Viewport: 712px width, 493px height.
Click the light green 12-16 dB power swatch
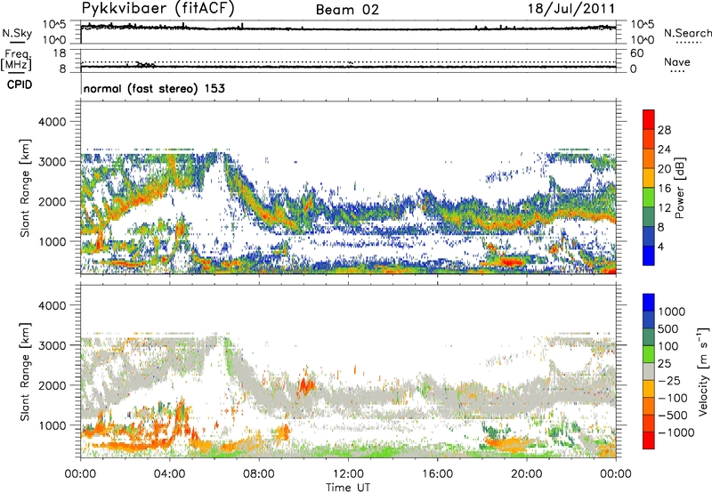tap(649, 198)
